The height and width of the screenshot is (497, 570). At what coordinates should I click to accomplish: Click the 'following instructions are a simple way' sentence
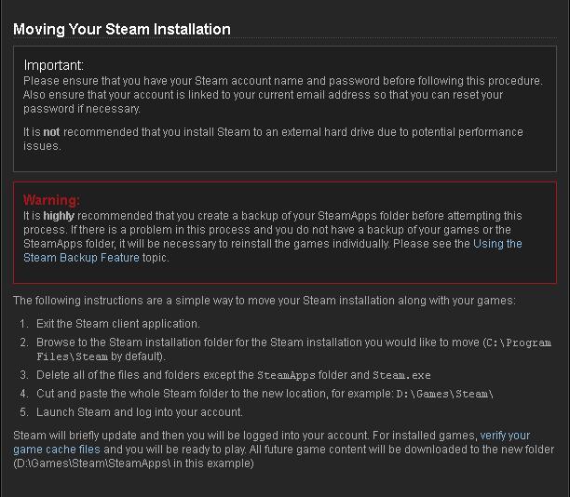pos(264,301)
